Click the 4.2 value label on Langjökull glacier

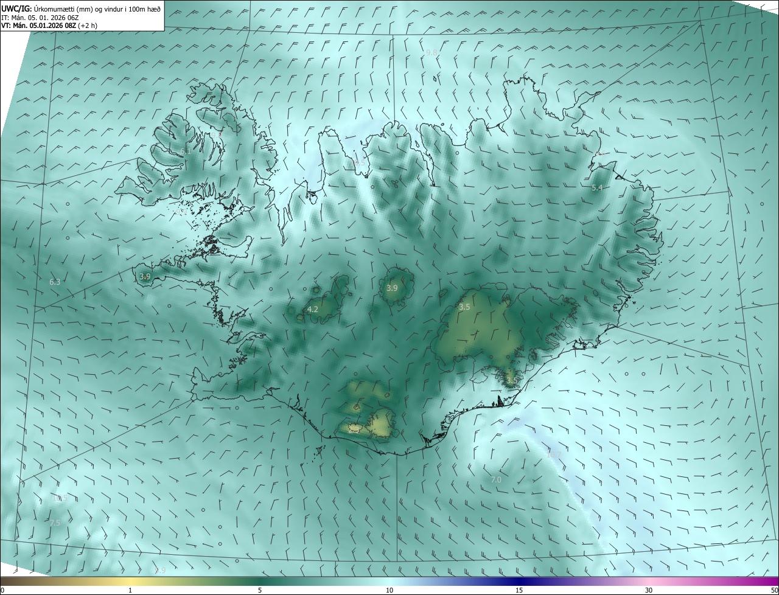(312, 310)
